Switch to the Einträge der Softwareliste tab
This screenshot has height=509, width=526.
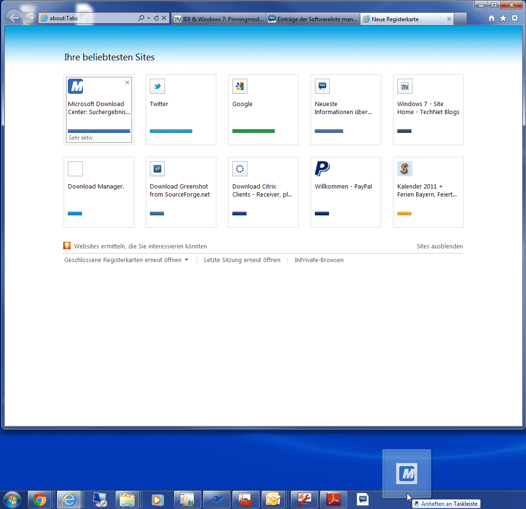[313, 19]
